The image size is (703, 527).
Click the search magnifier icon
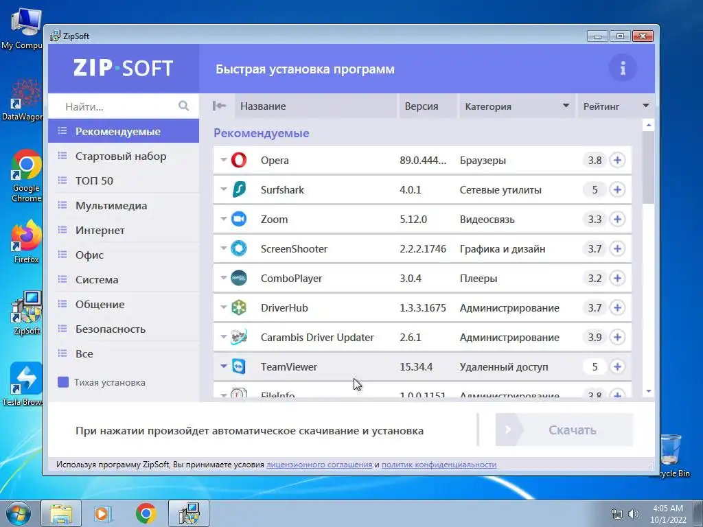[x=183, y=106]
